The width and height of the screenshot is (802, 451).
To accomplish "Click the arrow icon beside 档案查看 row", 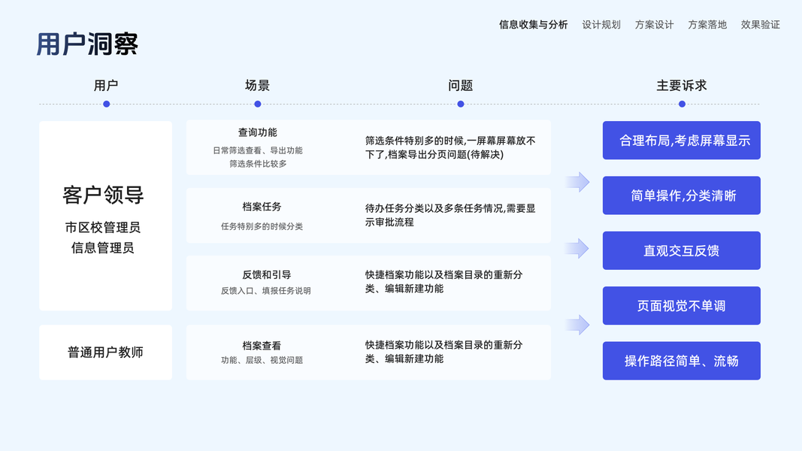I will 578,325.
